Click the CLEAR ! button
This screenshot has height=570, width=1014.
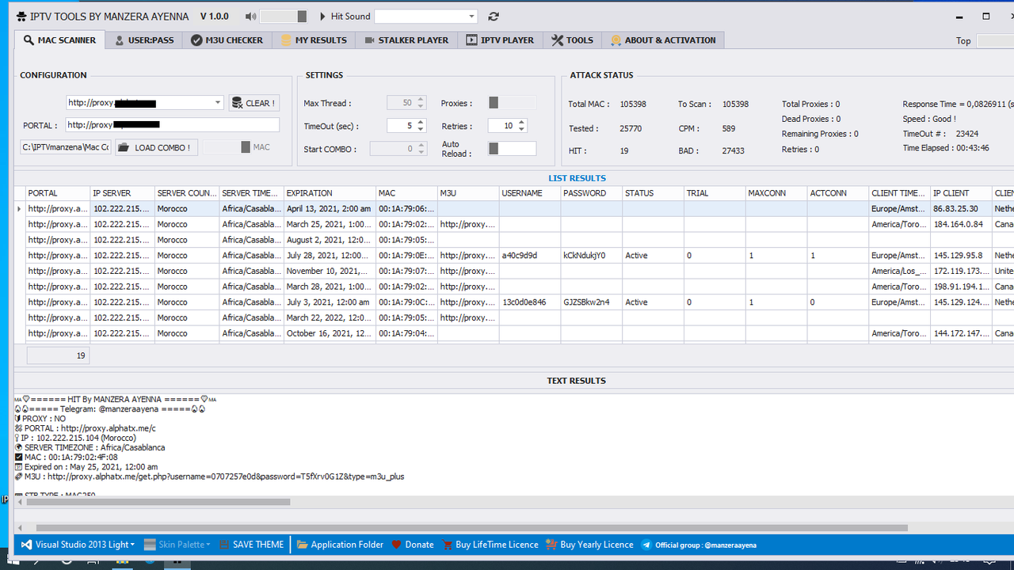(x=253, y=103)
